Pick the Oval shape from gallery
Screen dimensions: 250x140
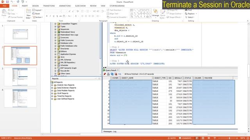click(144, 10)
